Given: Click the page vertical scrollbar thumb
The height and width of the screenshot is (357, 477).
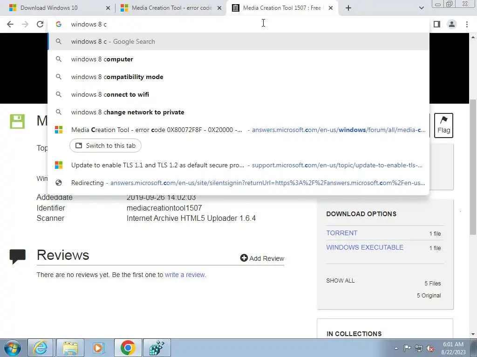Looking at the screenshot, I should (473, 167).
